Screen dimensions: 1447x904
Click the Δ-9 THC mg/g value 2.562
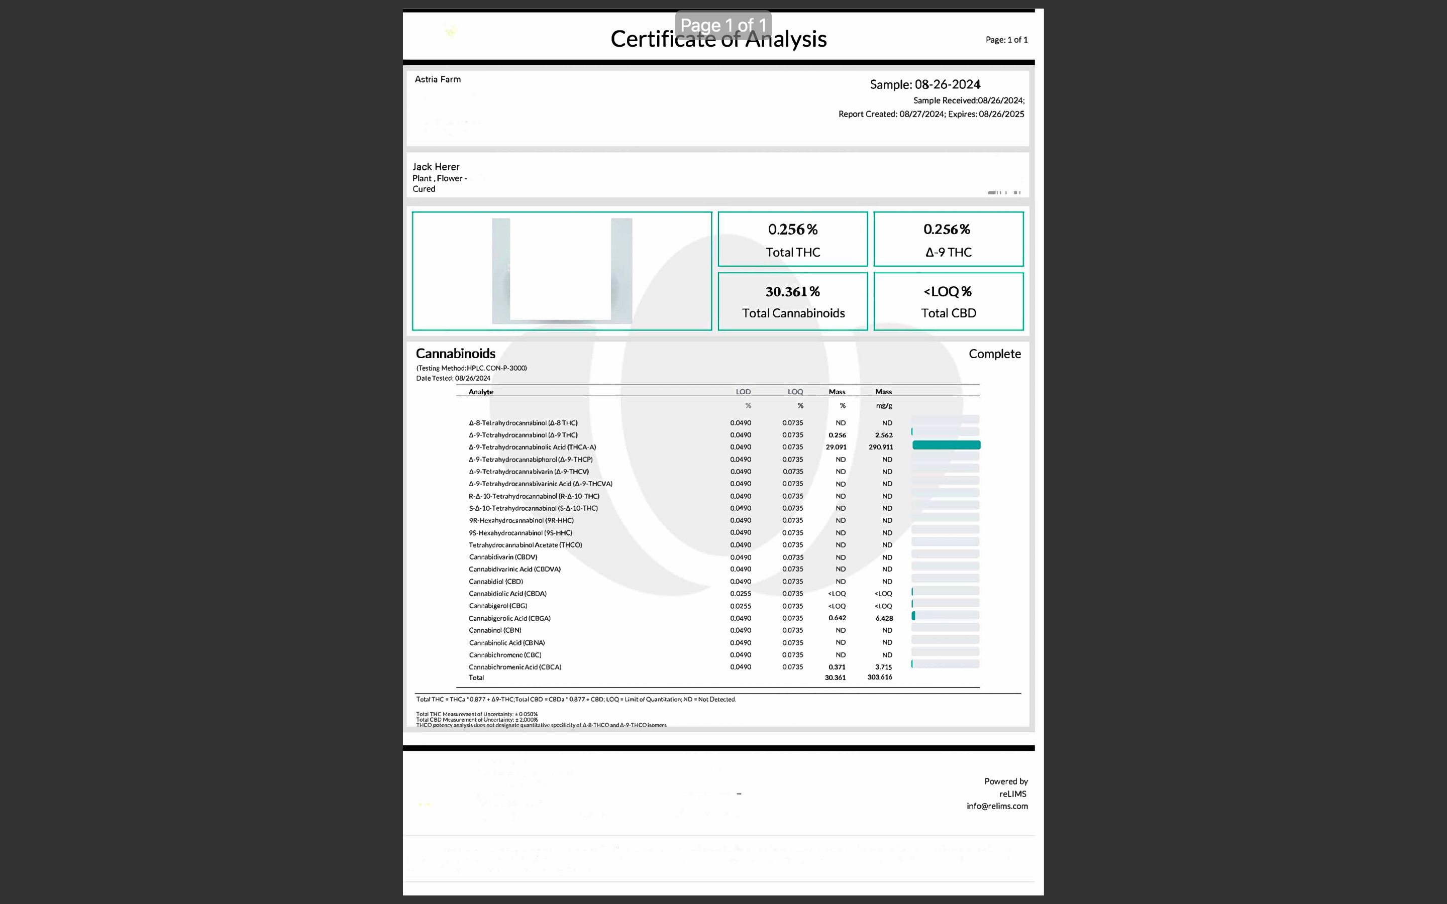884,435
